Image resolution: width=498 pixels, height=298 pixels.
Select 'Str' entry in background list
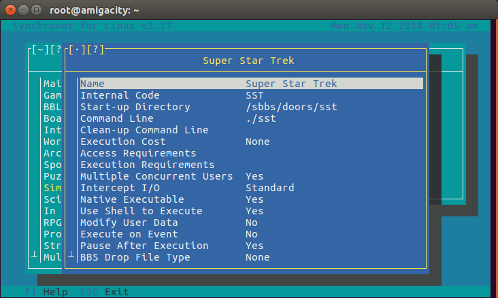[x=52, y=246]
